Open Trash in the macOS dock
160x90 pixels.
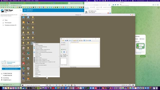pyautogui.click(x=157, y=88)
